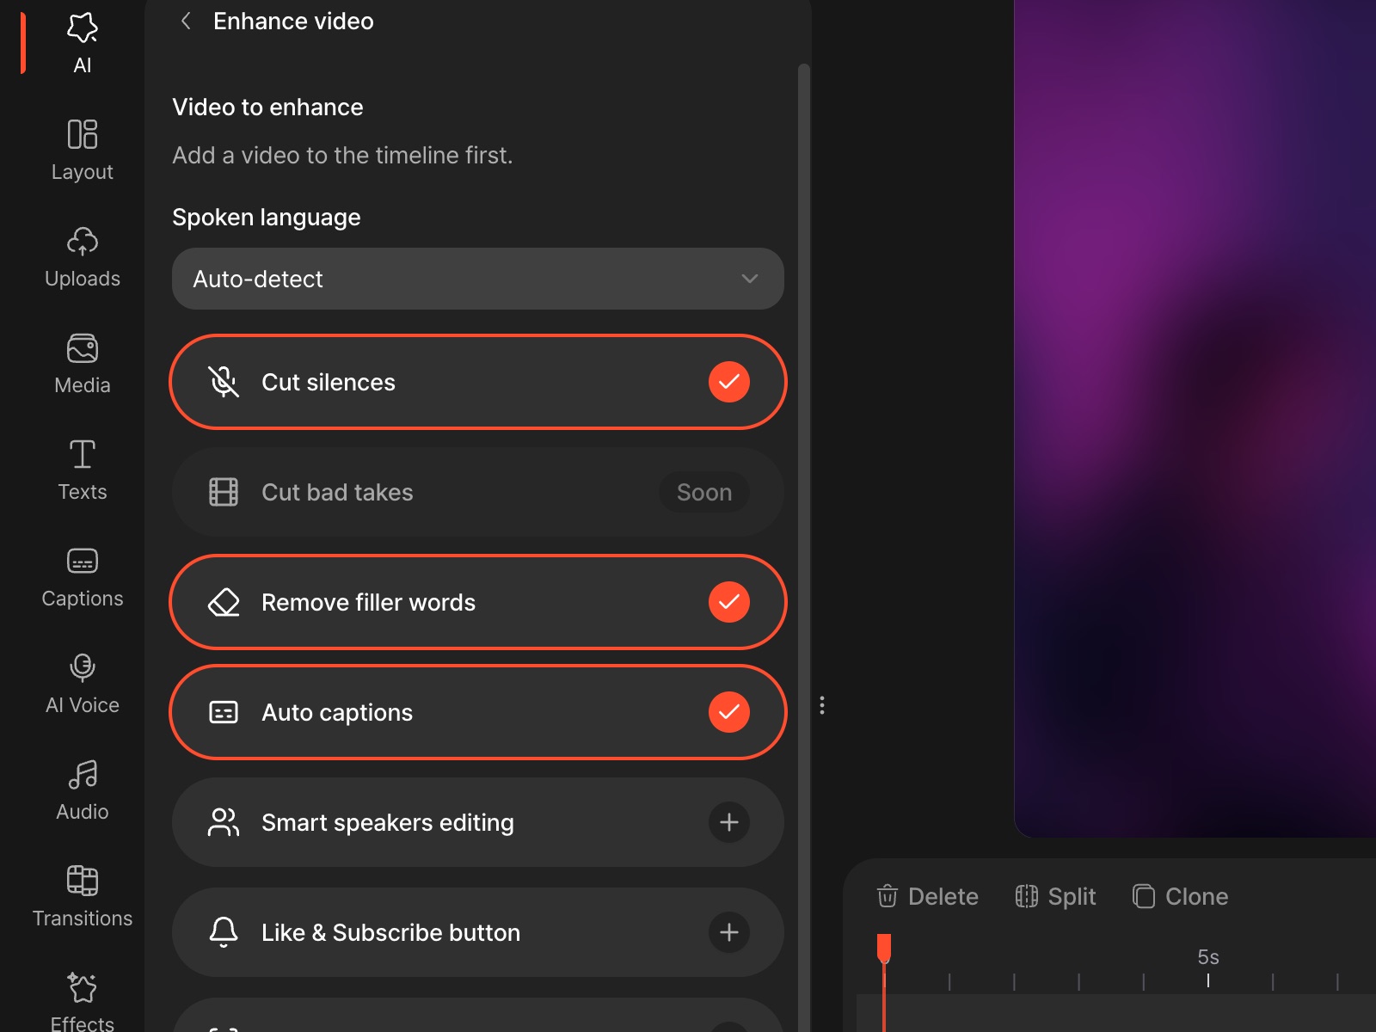Click the bell Like & Subscribe icon
Image resolution: width=1376 pixels, height=1032 pixels.
[x=224, y=932]
